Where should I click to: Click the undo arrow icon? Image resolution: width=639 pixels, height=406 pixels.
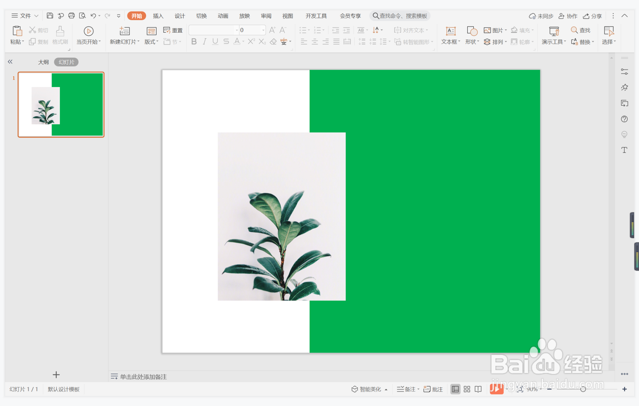tap(93, 16)
